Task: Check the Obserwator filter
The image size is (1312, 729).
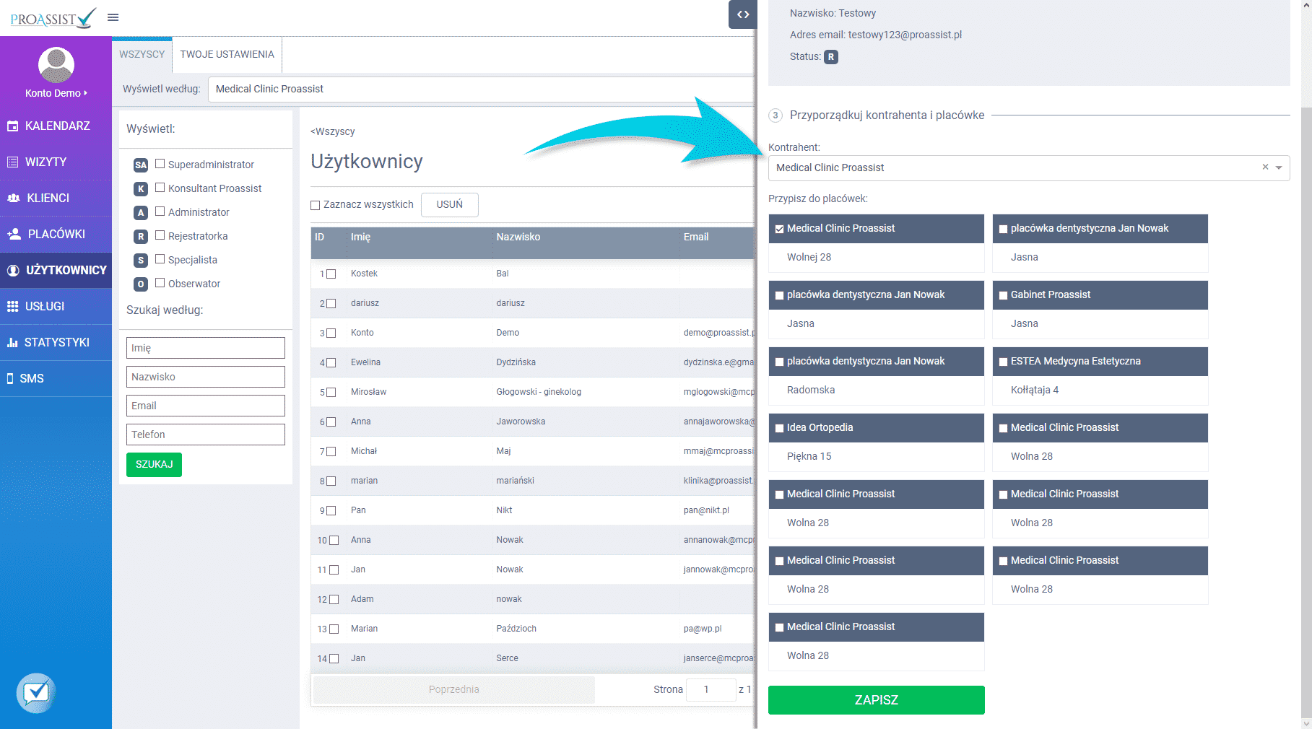Action: (160, 283)
